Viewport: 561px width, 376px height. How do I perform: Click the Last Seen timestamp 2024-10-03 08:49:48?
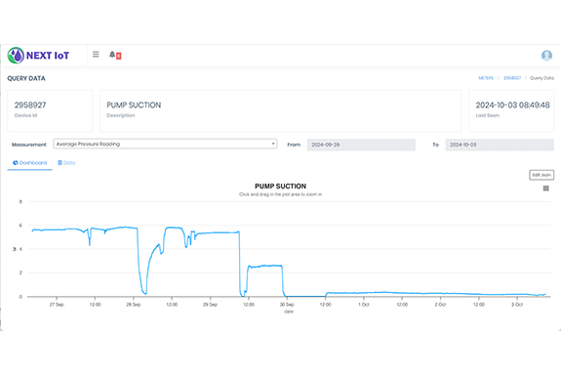(x=512, y=104)
